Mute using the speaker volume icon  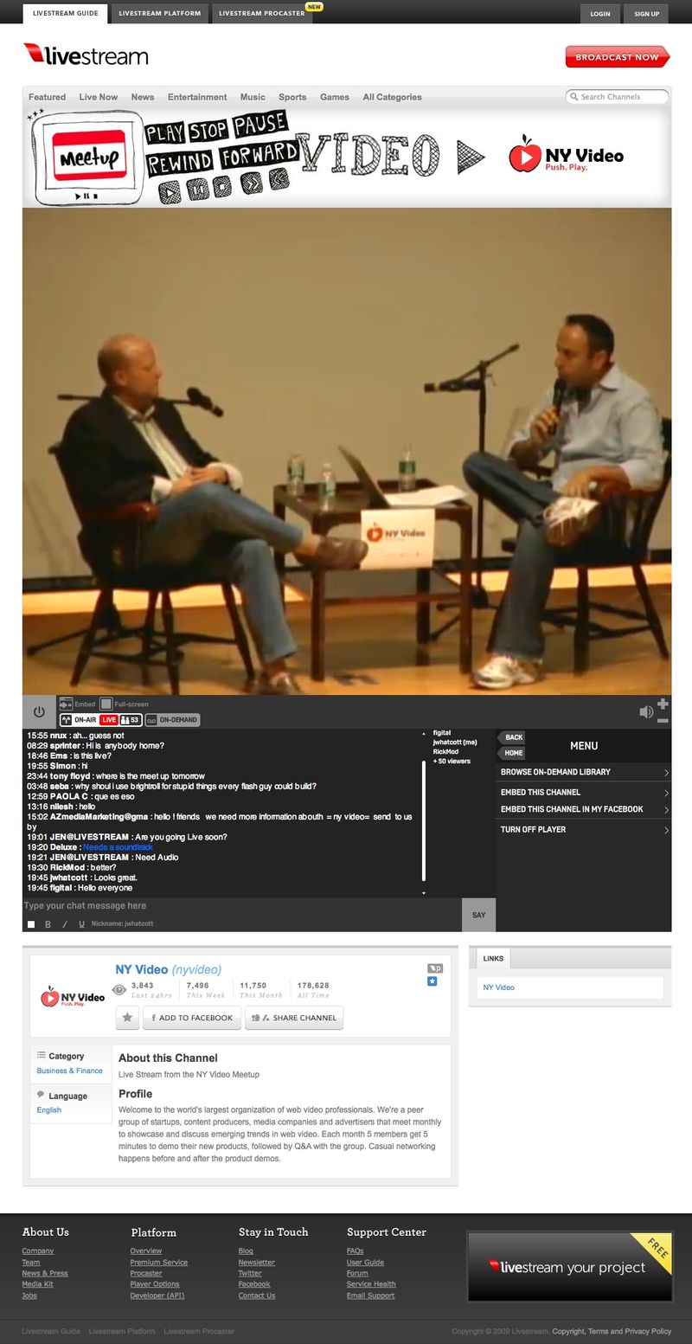click(645, 711)
